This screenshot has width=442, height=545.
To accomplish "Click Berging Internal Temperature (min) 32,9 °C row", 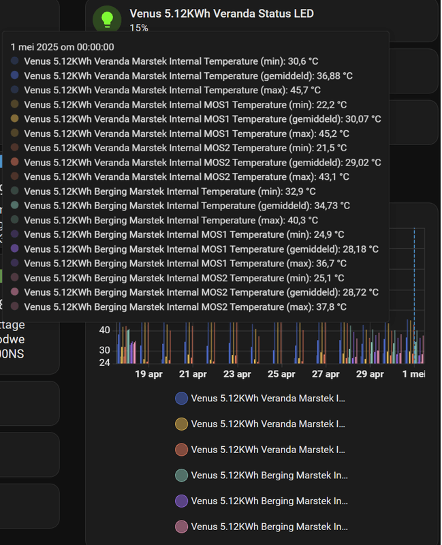I will (x=163, y=191).
